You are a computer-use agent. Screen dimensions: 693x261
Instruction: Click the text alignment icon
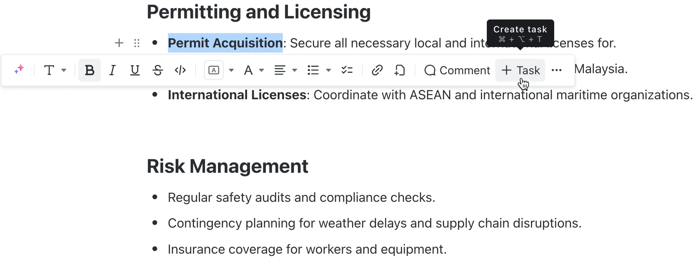pos(280,70)
